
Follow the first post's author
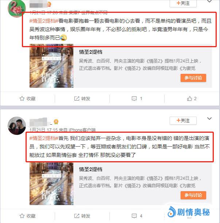(x=183, y=3)
